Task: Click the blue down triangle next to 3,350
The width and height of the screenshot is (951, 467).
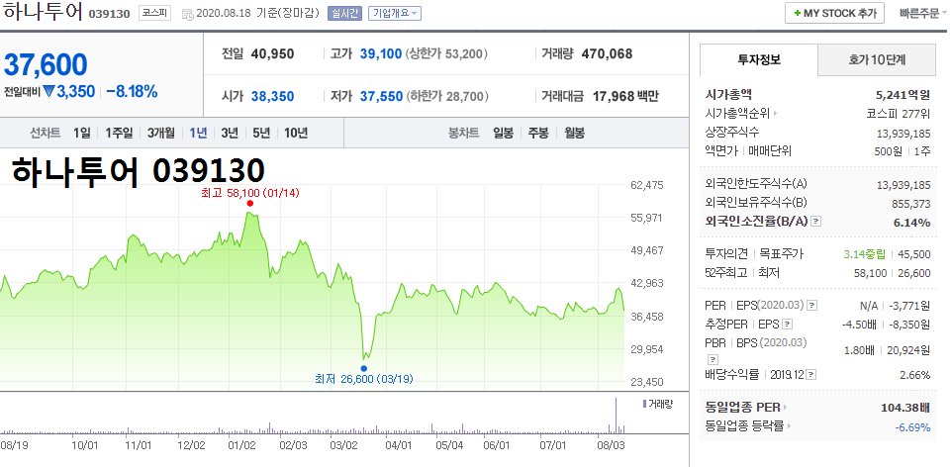Action: (x=49, y=92)
